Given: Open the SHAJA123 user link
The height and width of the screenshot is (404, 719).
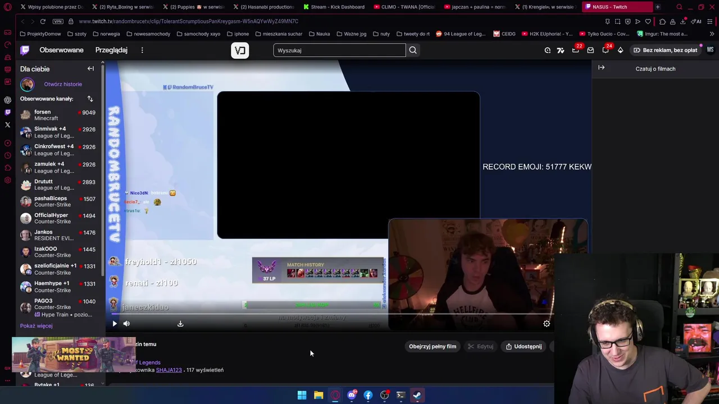Looking at the screenshot, I should (169, 370).
